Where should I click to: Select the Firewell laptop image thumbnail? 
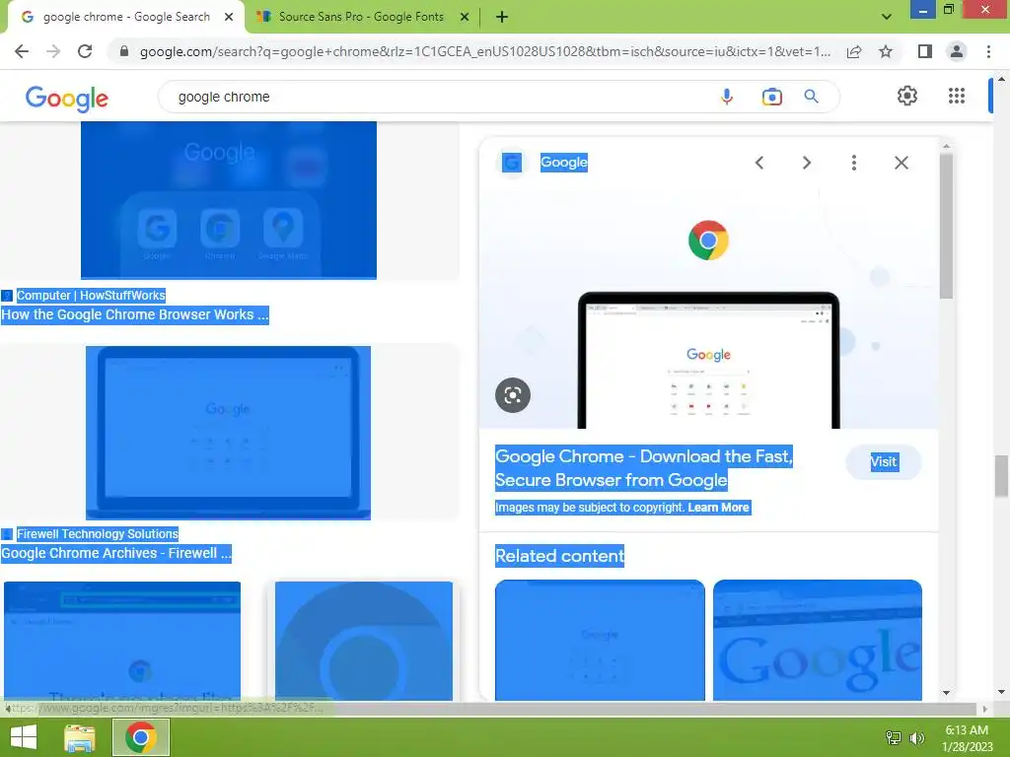point(228,433)
